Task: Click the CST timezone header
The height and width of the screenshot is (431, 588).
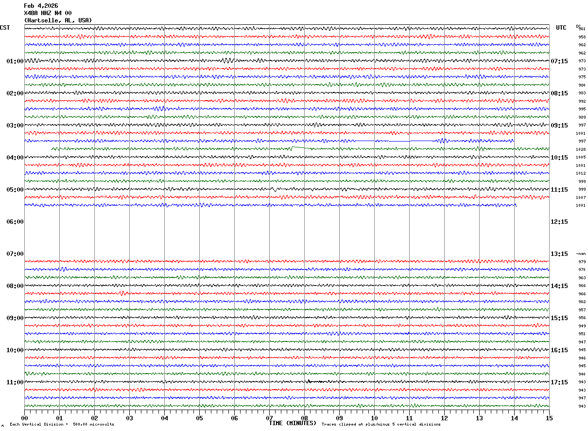Action: click(5, 28)
